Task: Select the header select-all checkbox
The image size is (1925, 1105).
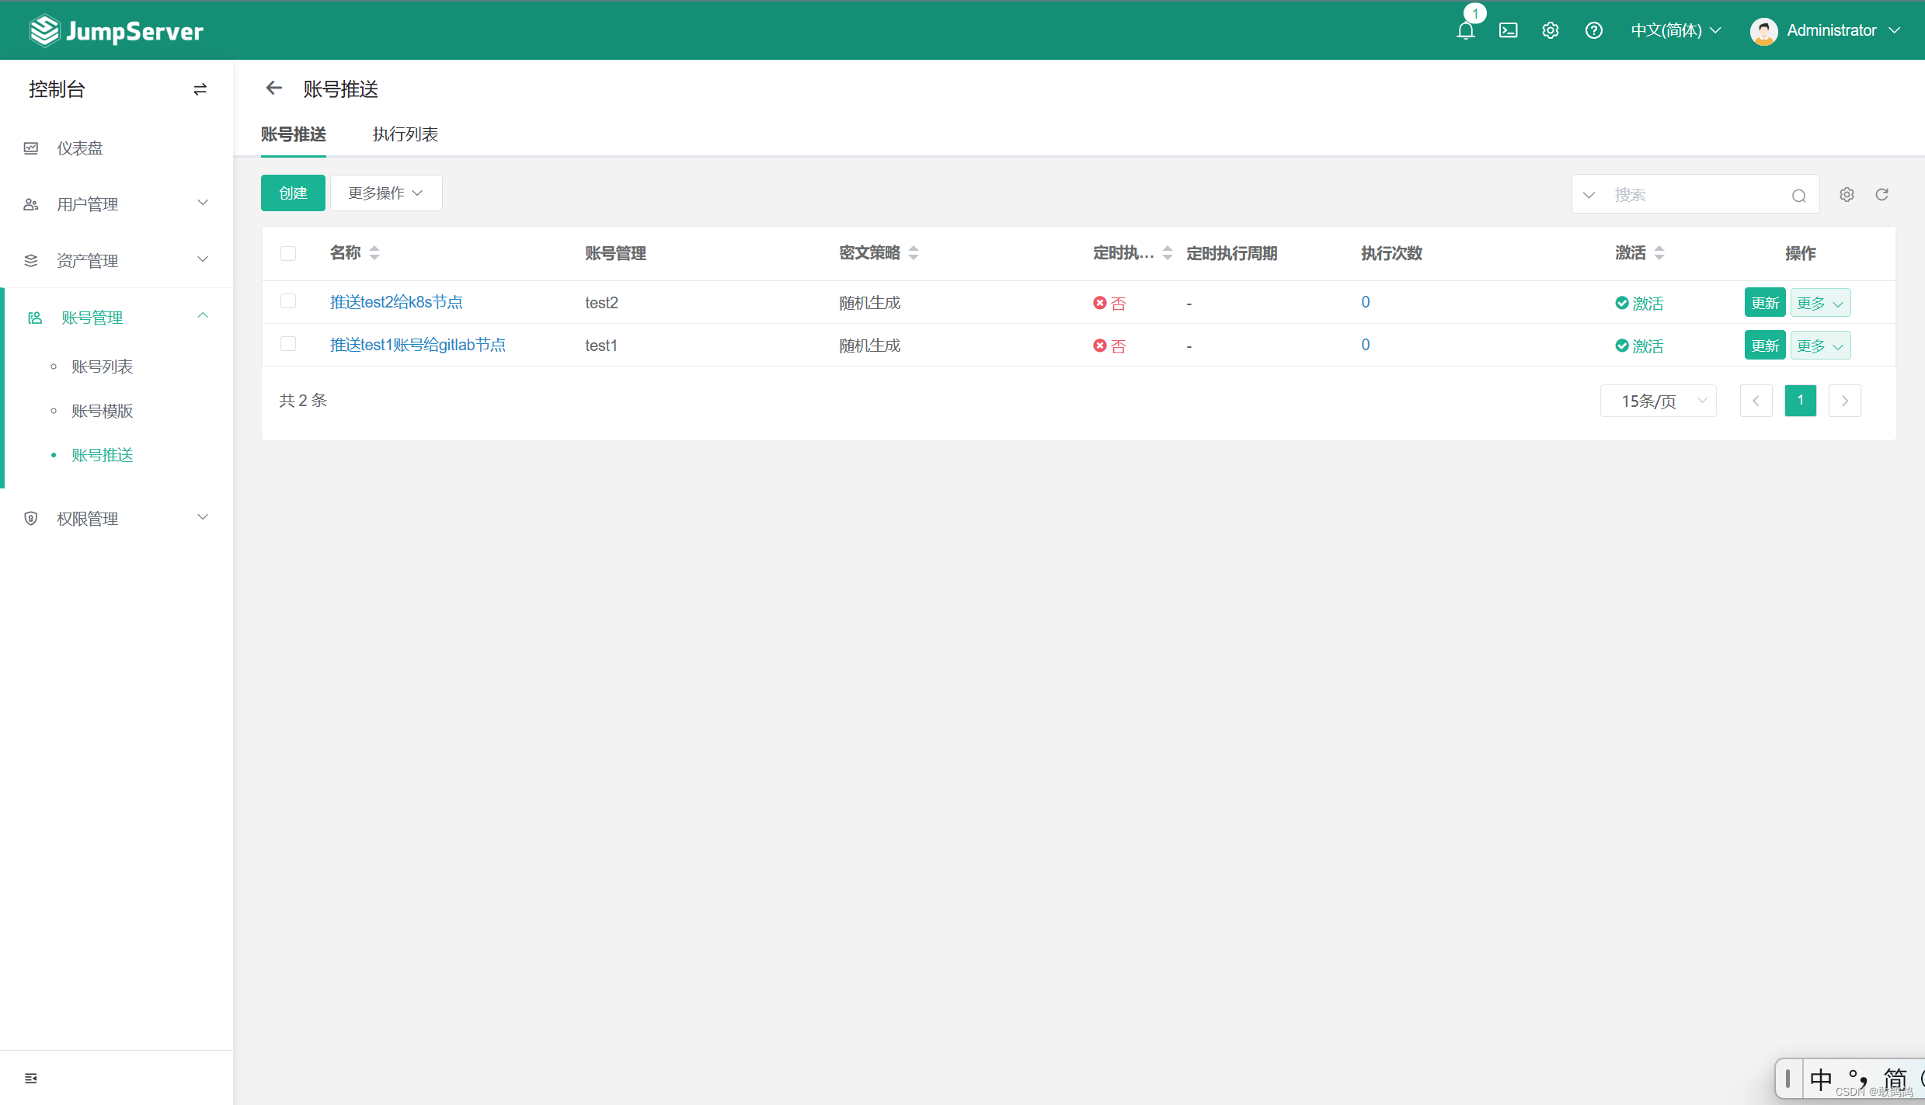Action: tap(288, 253)
